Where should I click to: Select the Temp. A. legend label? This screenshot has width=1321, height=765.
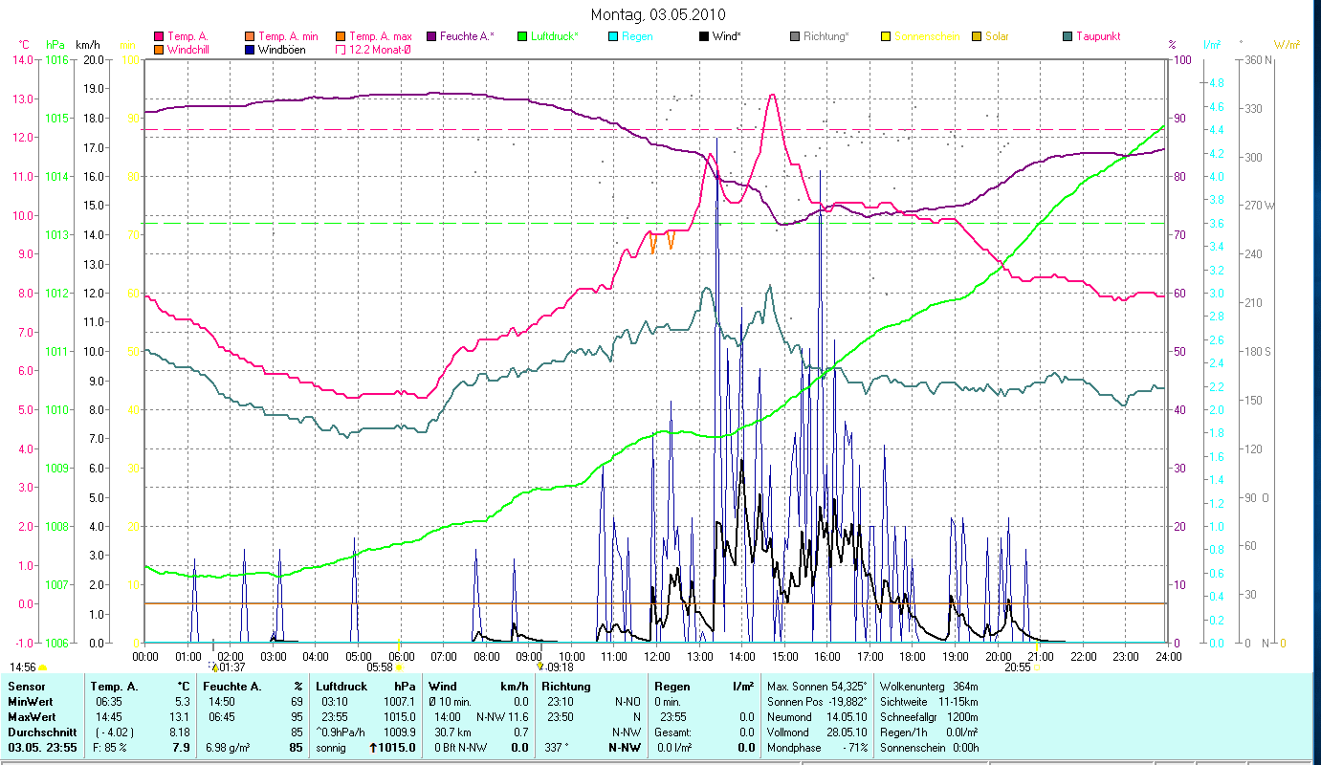tap(188, 37)
